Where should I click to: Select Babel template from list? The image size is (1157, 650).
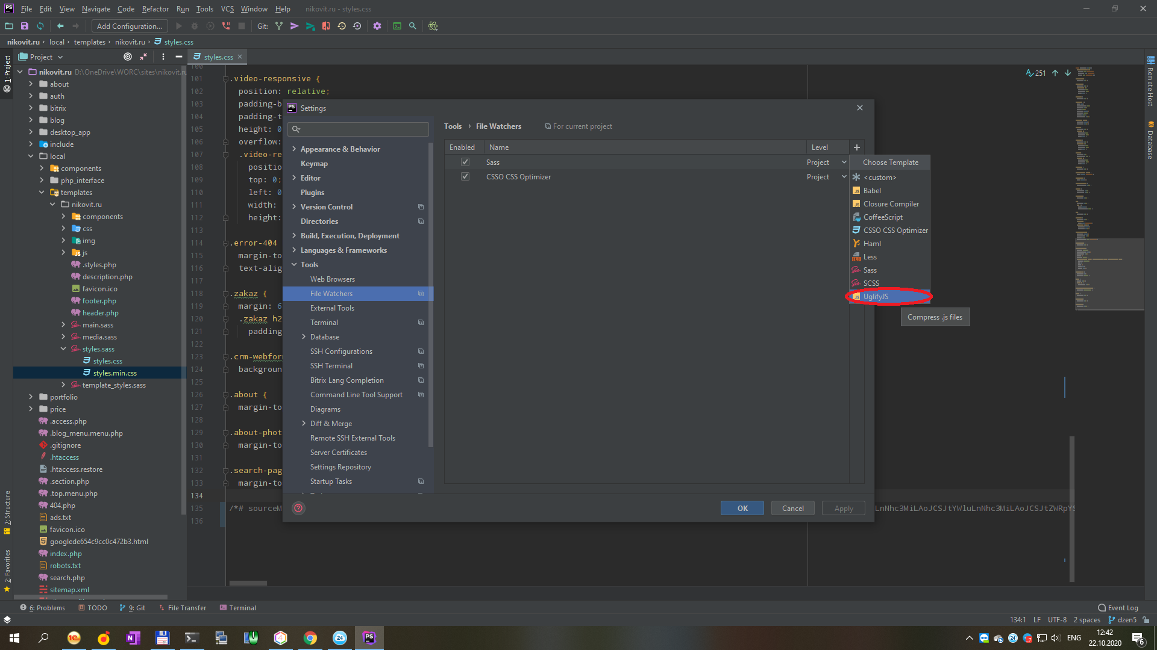(889, 190)
